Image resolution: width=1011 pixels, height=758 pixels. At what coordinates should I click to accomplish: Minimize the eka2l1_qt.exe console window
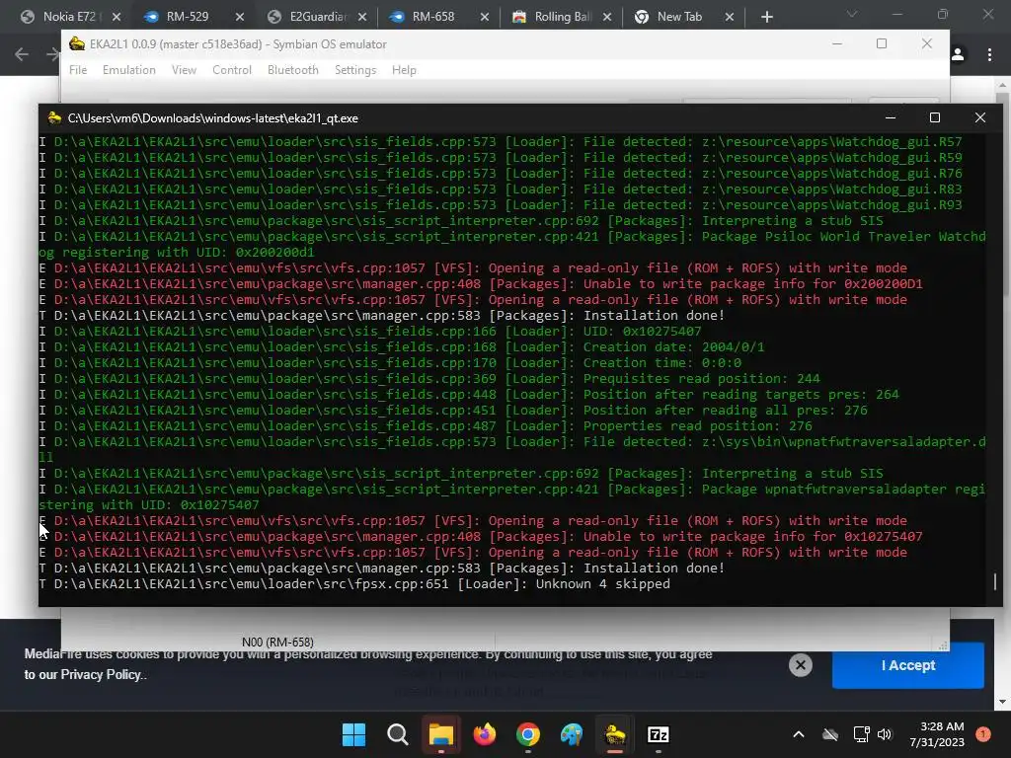point(890,118)
